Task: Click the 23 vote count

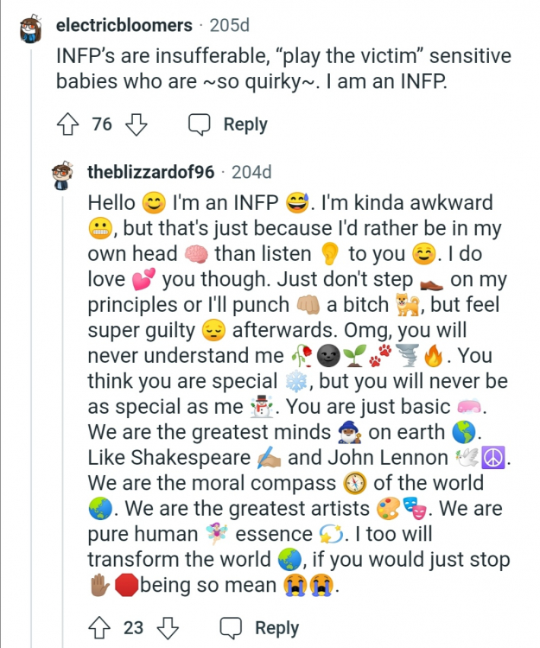Action: point(133,628)
